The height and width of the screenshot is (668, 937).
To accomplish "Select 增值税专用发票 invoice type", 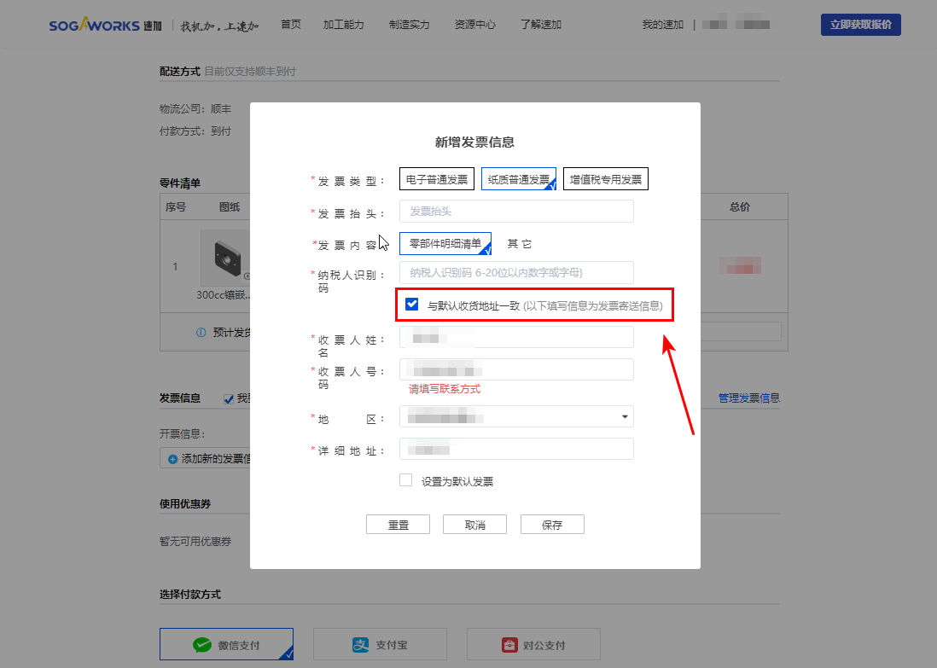I will tap(605, 179).
